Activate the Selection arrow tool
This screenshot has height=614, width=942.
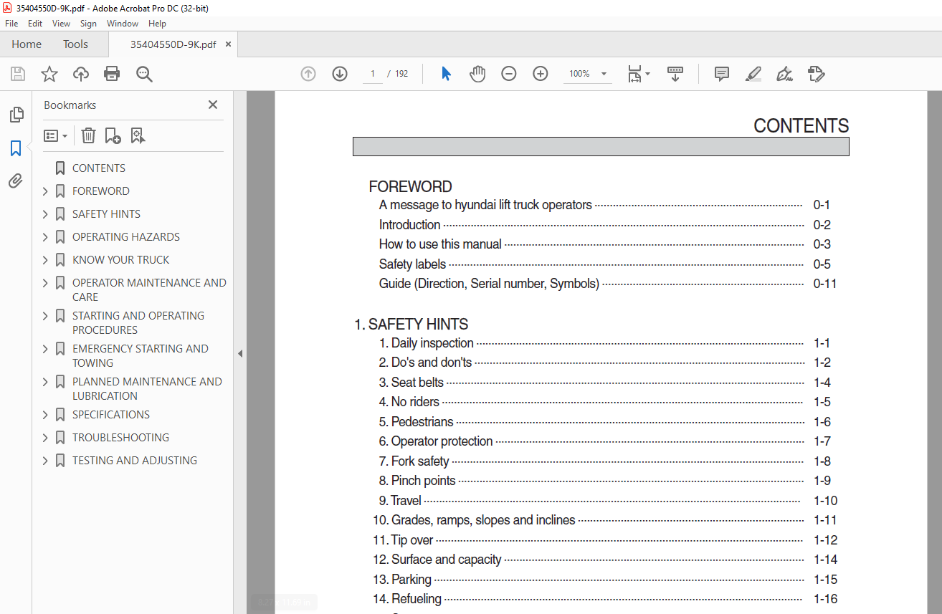tap(446, 74)
